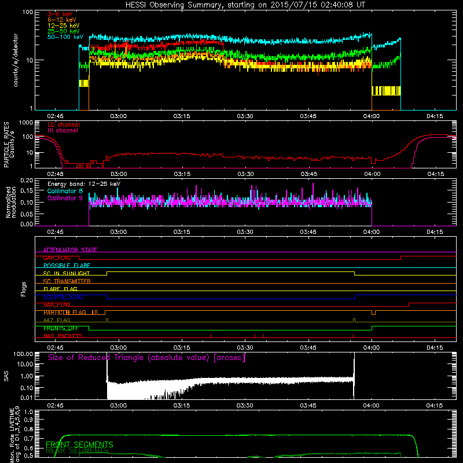Click the vertical Flags axis title
Screen dimensions: 463x463
[24, 289]
